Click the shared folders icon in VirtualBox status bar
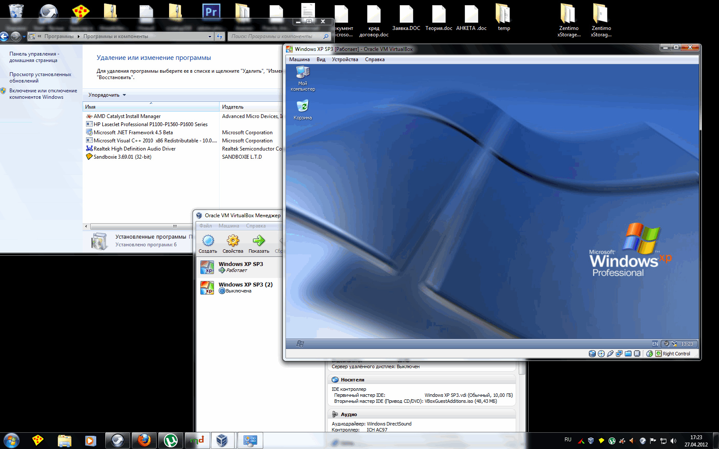Screen dimensions: 719x449 coord(628,354)
